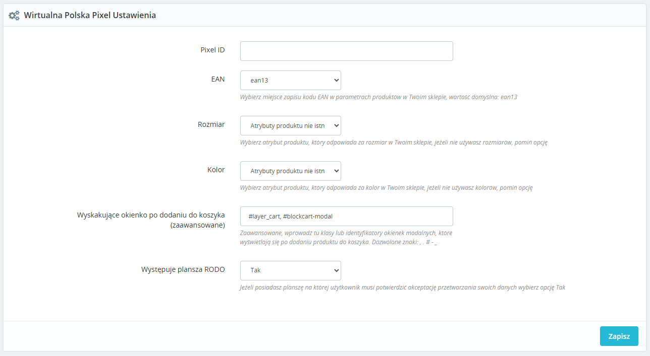Click the 'Rozmiar' field label
The width and height of the screenshot is (650, 356).
211,124
